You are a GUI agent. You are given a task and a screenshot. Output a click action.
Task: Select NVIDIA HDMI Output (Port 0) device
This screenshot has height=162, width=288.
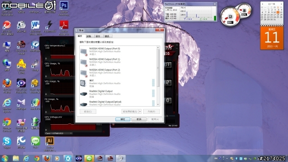point(118,51)
